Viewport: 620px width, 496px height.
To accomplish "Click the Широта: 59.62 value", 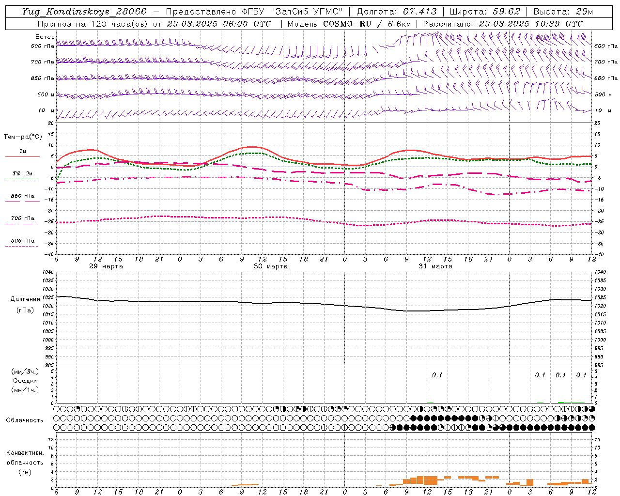I will tap(485, 12).
